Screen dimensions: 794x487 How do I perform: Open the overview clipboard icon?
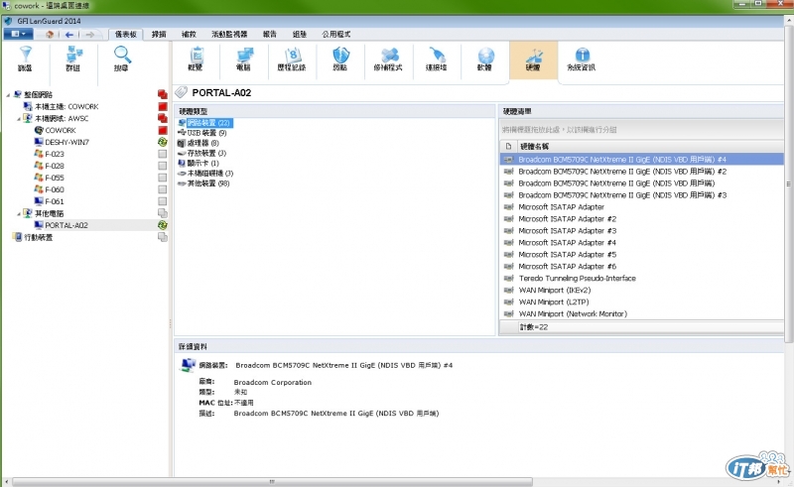(196, 56)
